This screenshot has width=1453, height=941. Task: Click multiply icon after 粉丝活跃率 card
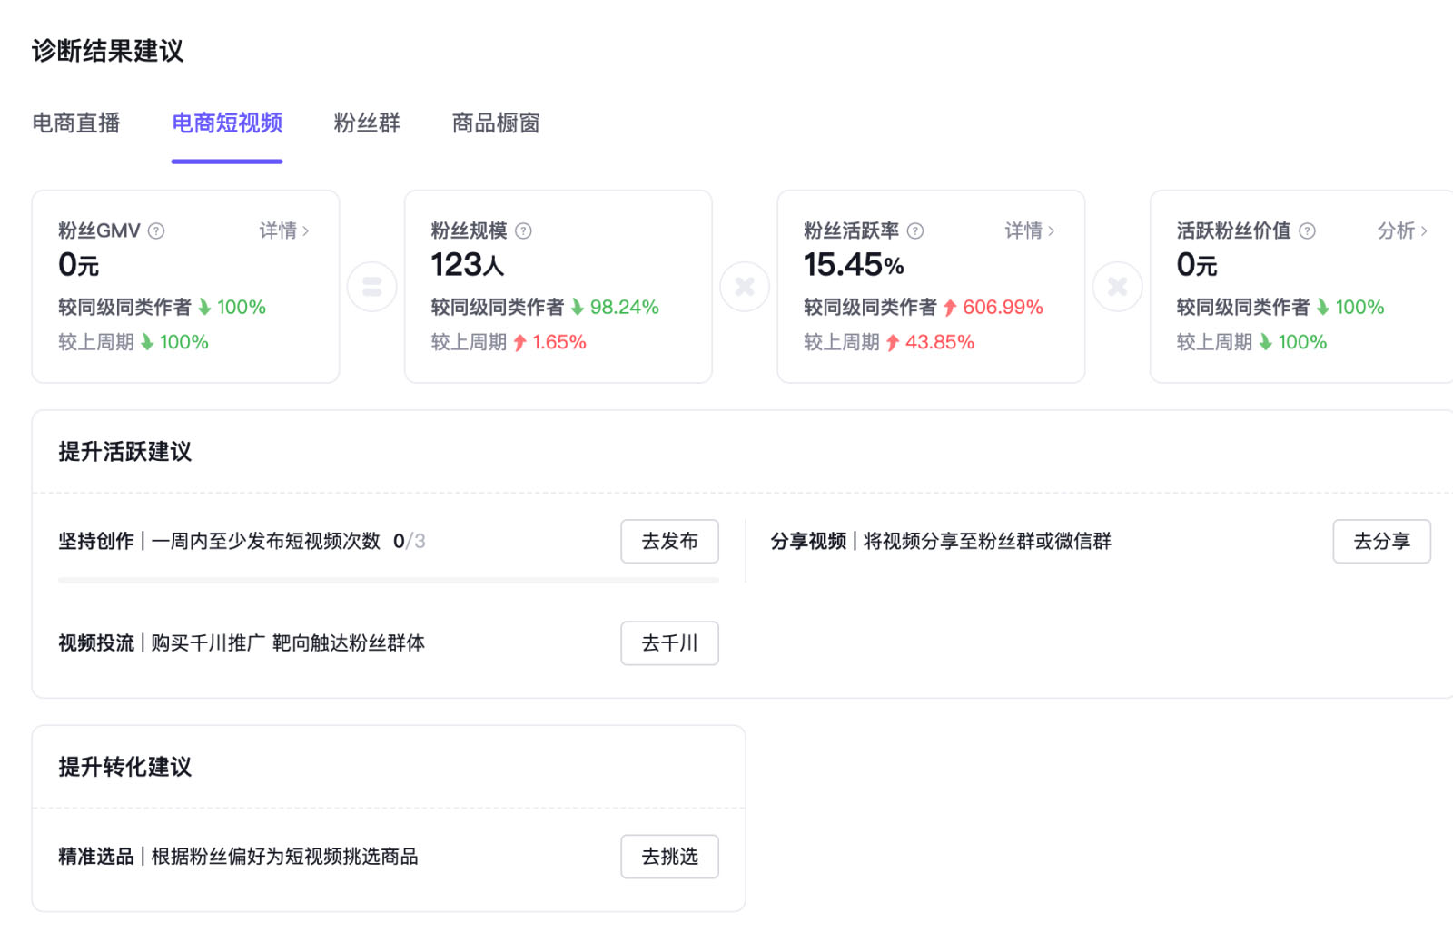point(1117,287)
